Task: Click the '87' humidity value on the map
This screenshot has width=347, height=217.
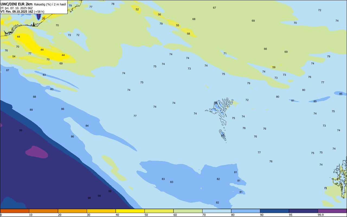Action: [x=8, y=70]
